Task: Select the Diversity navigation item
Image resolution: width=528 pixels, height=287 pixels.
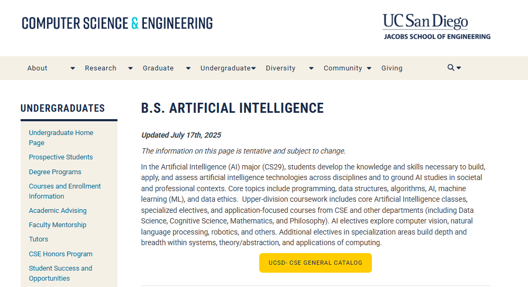Action: [280, 68]
